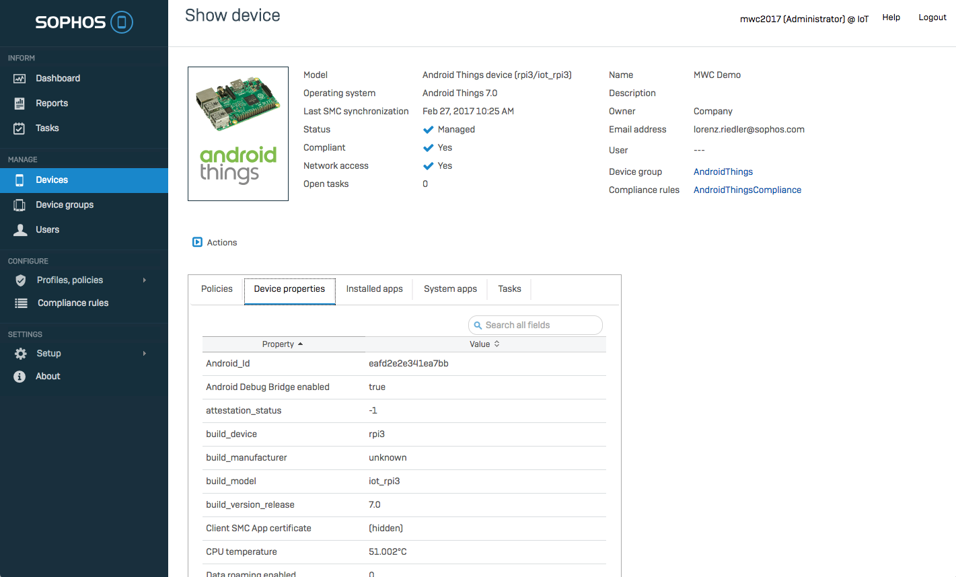
Task: Click the Tasks calendar icon
Action: (20, 128)
